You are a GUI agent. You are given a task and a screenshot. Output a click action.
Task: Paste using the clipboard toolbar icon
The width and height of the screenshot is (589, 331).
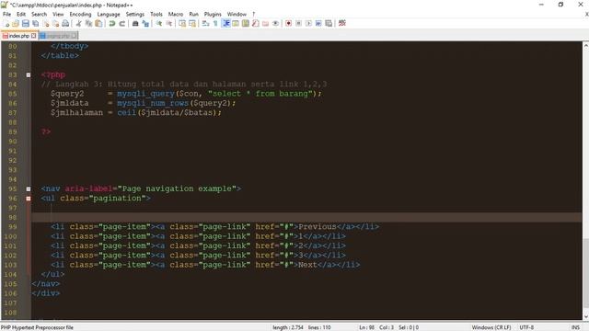click(x=98, y=23)
